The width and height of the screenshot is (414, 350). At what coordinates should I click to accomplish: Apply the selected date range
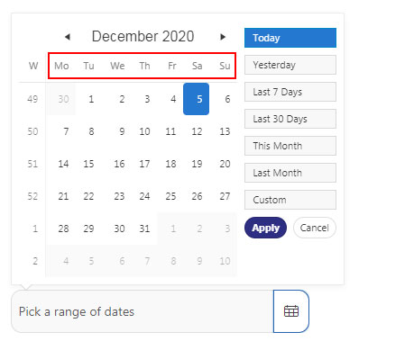(x=265, y=228)
